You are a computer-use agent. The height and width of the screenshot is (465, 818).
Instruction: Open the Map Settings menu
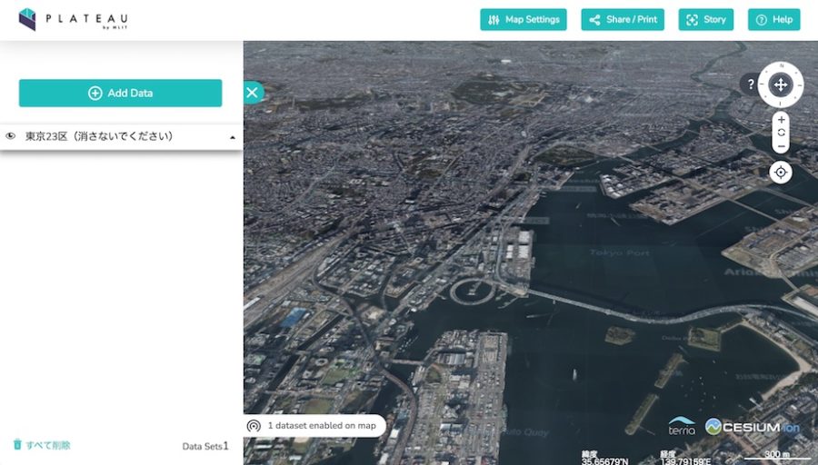tap(524, 20)
